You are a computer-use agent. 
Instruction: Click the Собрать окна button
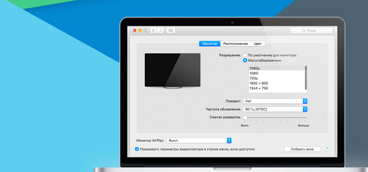tap(302, 149)
